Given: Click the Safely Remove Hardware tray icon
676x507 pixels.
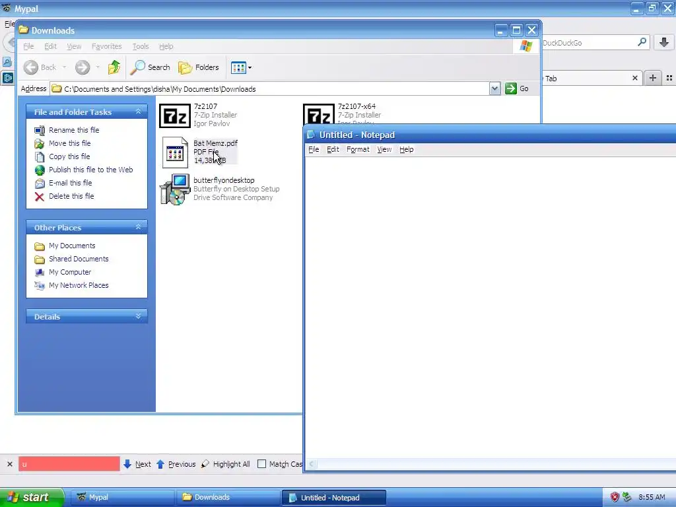Looking at the screenshot, I should [627, 497].
